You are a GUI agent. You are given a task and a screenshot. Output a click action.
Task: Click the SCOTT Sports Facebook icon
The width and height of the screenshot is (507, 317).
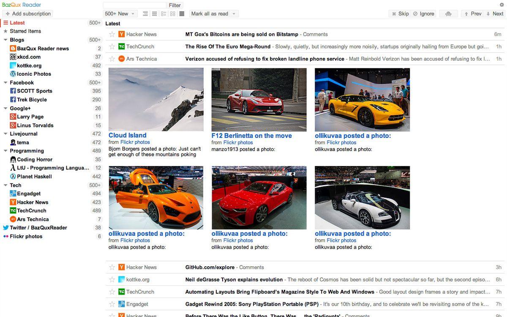(x=13, y=91)
